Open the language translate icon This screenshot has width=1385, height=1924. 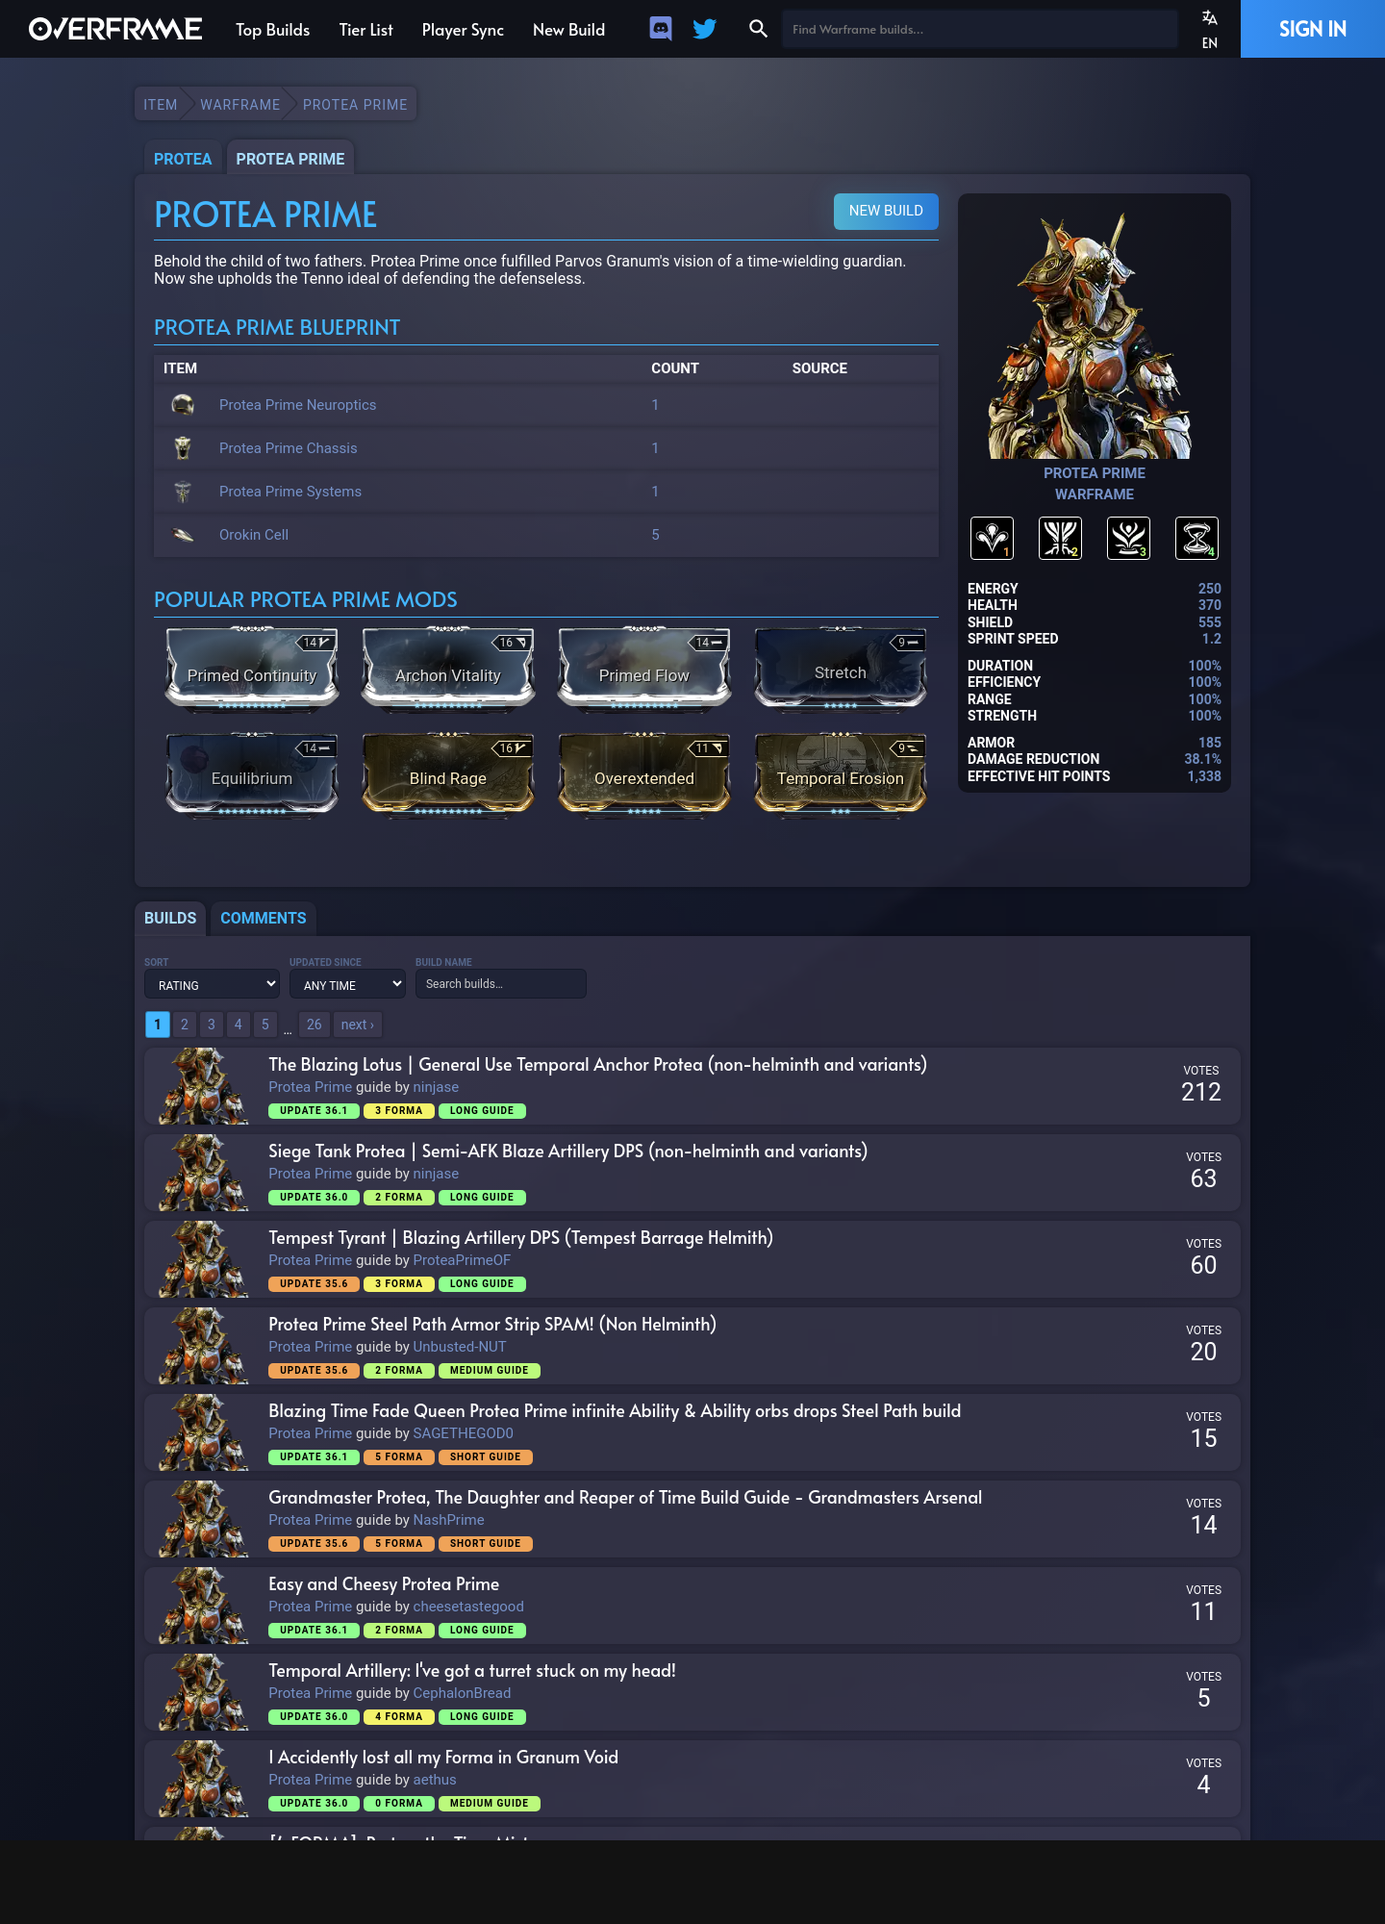coord(1210,17)
